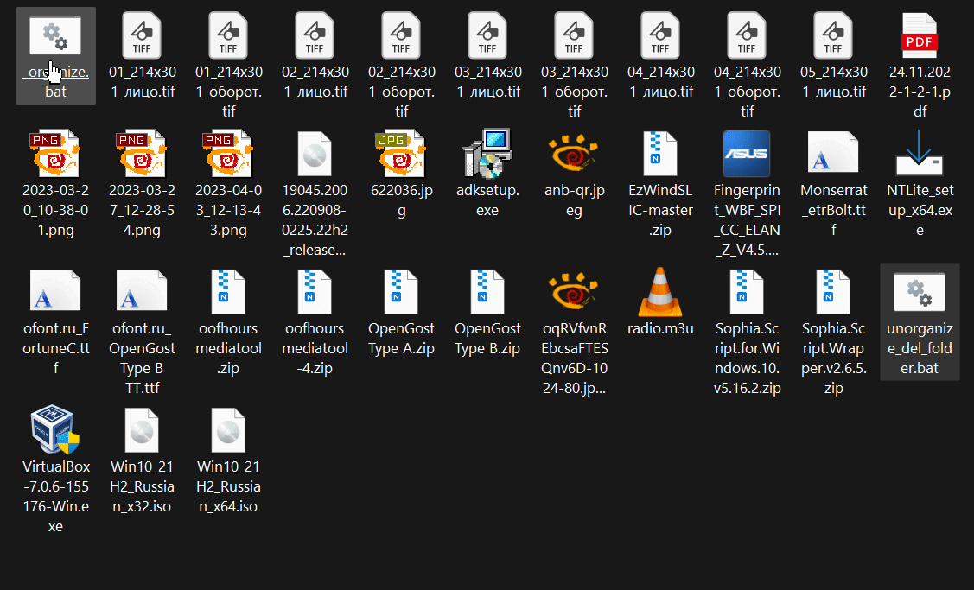Click the "NTLite_setup_x64.exe" name text

point(920,210)
